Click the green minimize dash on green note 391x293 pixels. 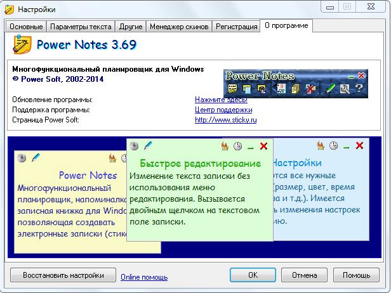coord(250,148)
